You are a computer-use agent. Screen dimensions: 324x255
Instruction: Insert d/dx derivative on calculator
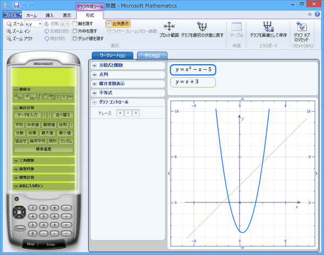coord(18,97)
